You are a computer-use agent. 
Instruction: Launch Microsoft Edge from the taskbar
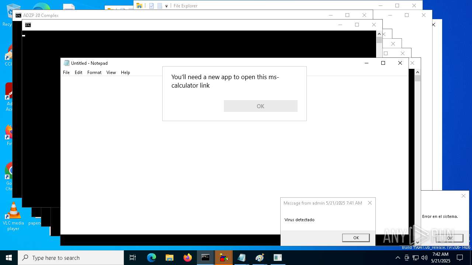pos(152,258)
